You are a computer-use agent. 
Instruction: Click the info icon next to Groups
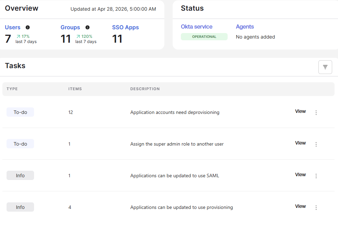tap(87, 28)
